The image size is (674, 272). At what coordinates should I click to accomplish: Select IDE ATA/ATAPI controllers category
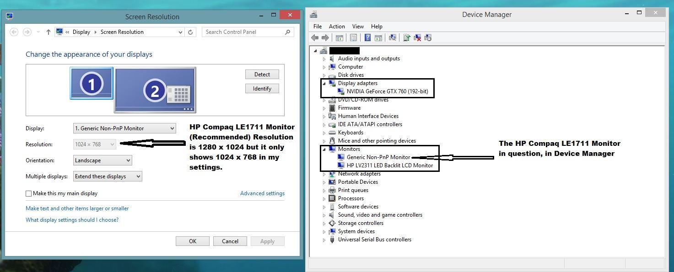pos(370,124)
